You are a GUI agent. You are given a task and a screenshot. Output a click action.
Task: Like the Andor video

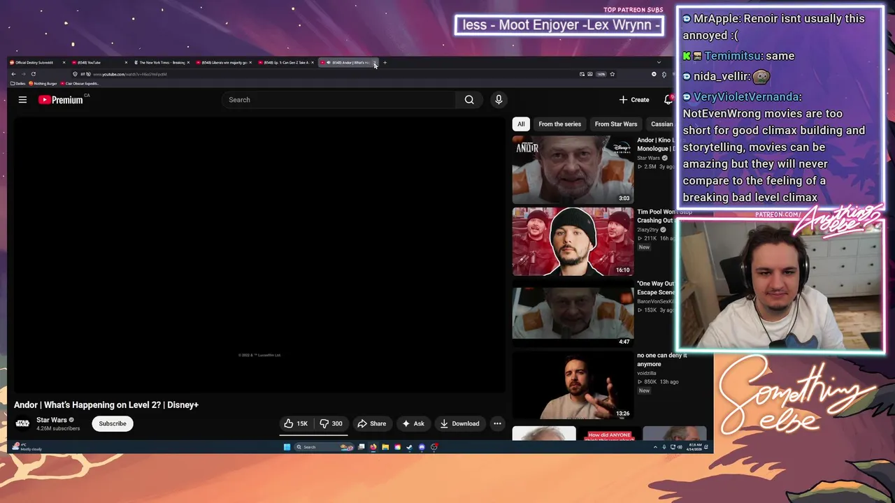[296, 423]
